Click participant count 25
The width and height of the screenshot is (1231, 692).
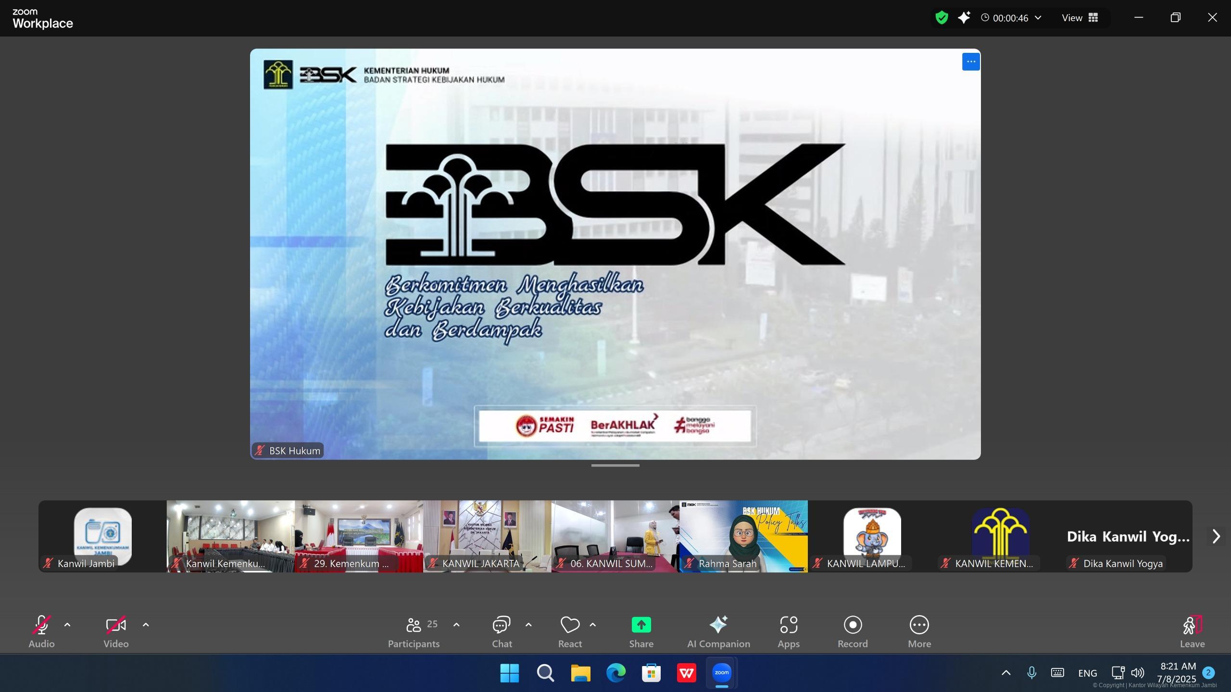(432, 624)
